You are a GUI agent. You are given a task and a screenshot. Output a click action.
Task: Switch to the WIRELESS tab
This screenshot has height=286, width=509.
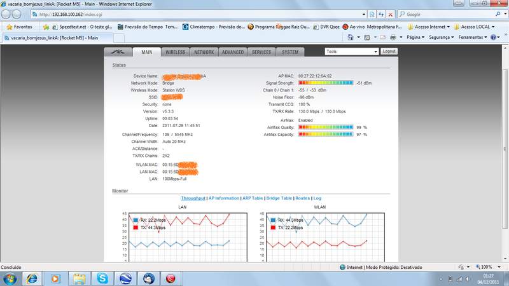pos(176,52)
